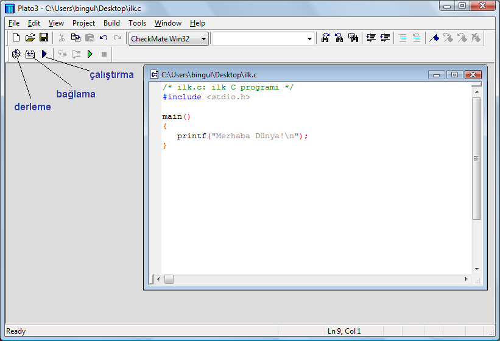Viewport: 500px width, 341px height.
Task: Minimize the ilk.c editor child window
Action: 437,74
